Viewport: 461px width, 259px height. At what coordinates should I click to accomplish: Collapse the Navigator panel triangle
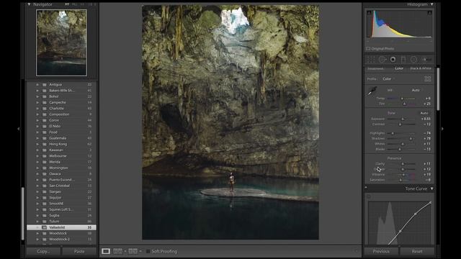(x=29, y=4)
